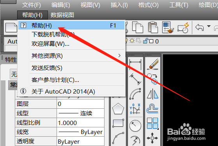Click the Undo arrow icon
This screenshot has width=218, height=146.
tap(200, 27)
